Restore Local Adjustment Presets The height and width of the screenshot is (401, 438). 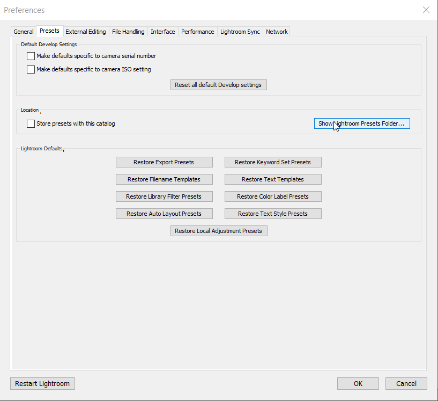point(219,230)
